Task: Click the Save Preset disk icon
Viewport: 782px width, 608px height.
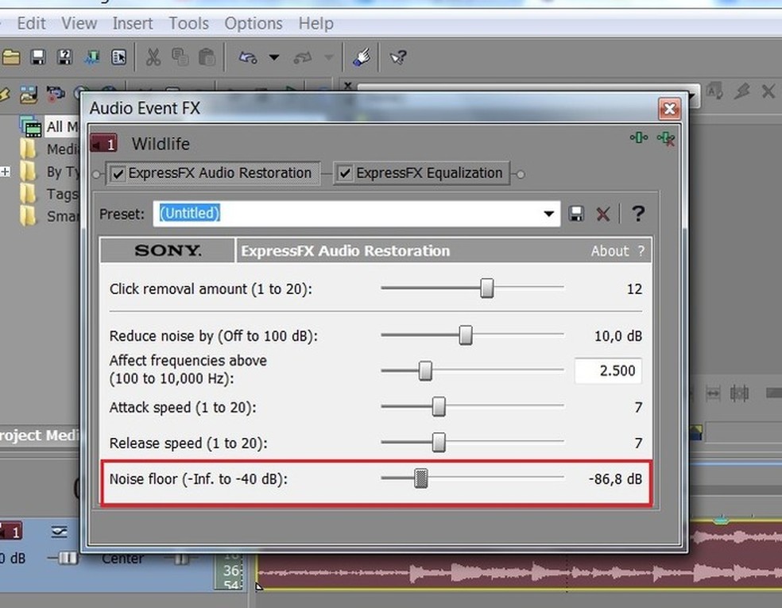Action: tap(576, 214)
